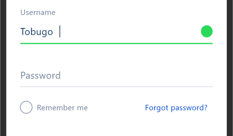The image size is (233, 136).
Task: Click the Username label above the field
Action: [38, 12]
